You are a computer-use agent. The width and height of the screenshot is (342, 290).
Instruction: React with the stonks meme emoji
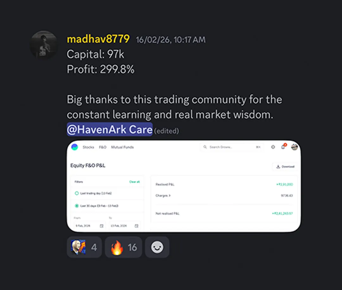pos(84,247)
